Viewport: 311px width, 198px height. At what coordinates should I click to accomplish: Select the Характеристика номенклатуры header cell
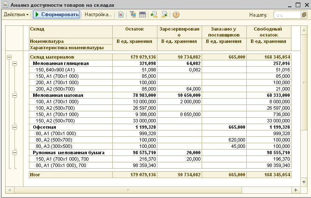point(71,48)
